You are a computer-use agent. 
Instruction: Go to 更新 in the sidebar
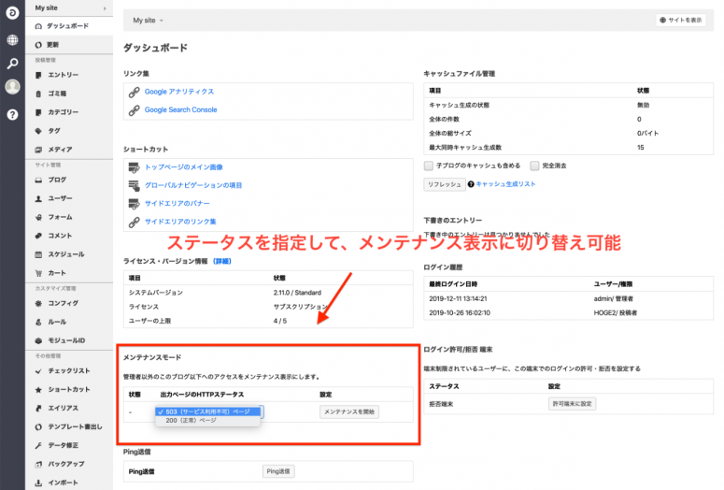pyautogui.click(x=69, y=45)
